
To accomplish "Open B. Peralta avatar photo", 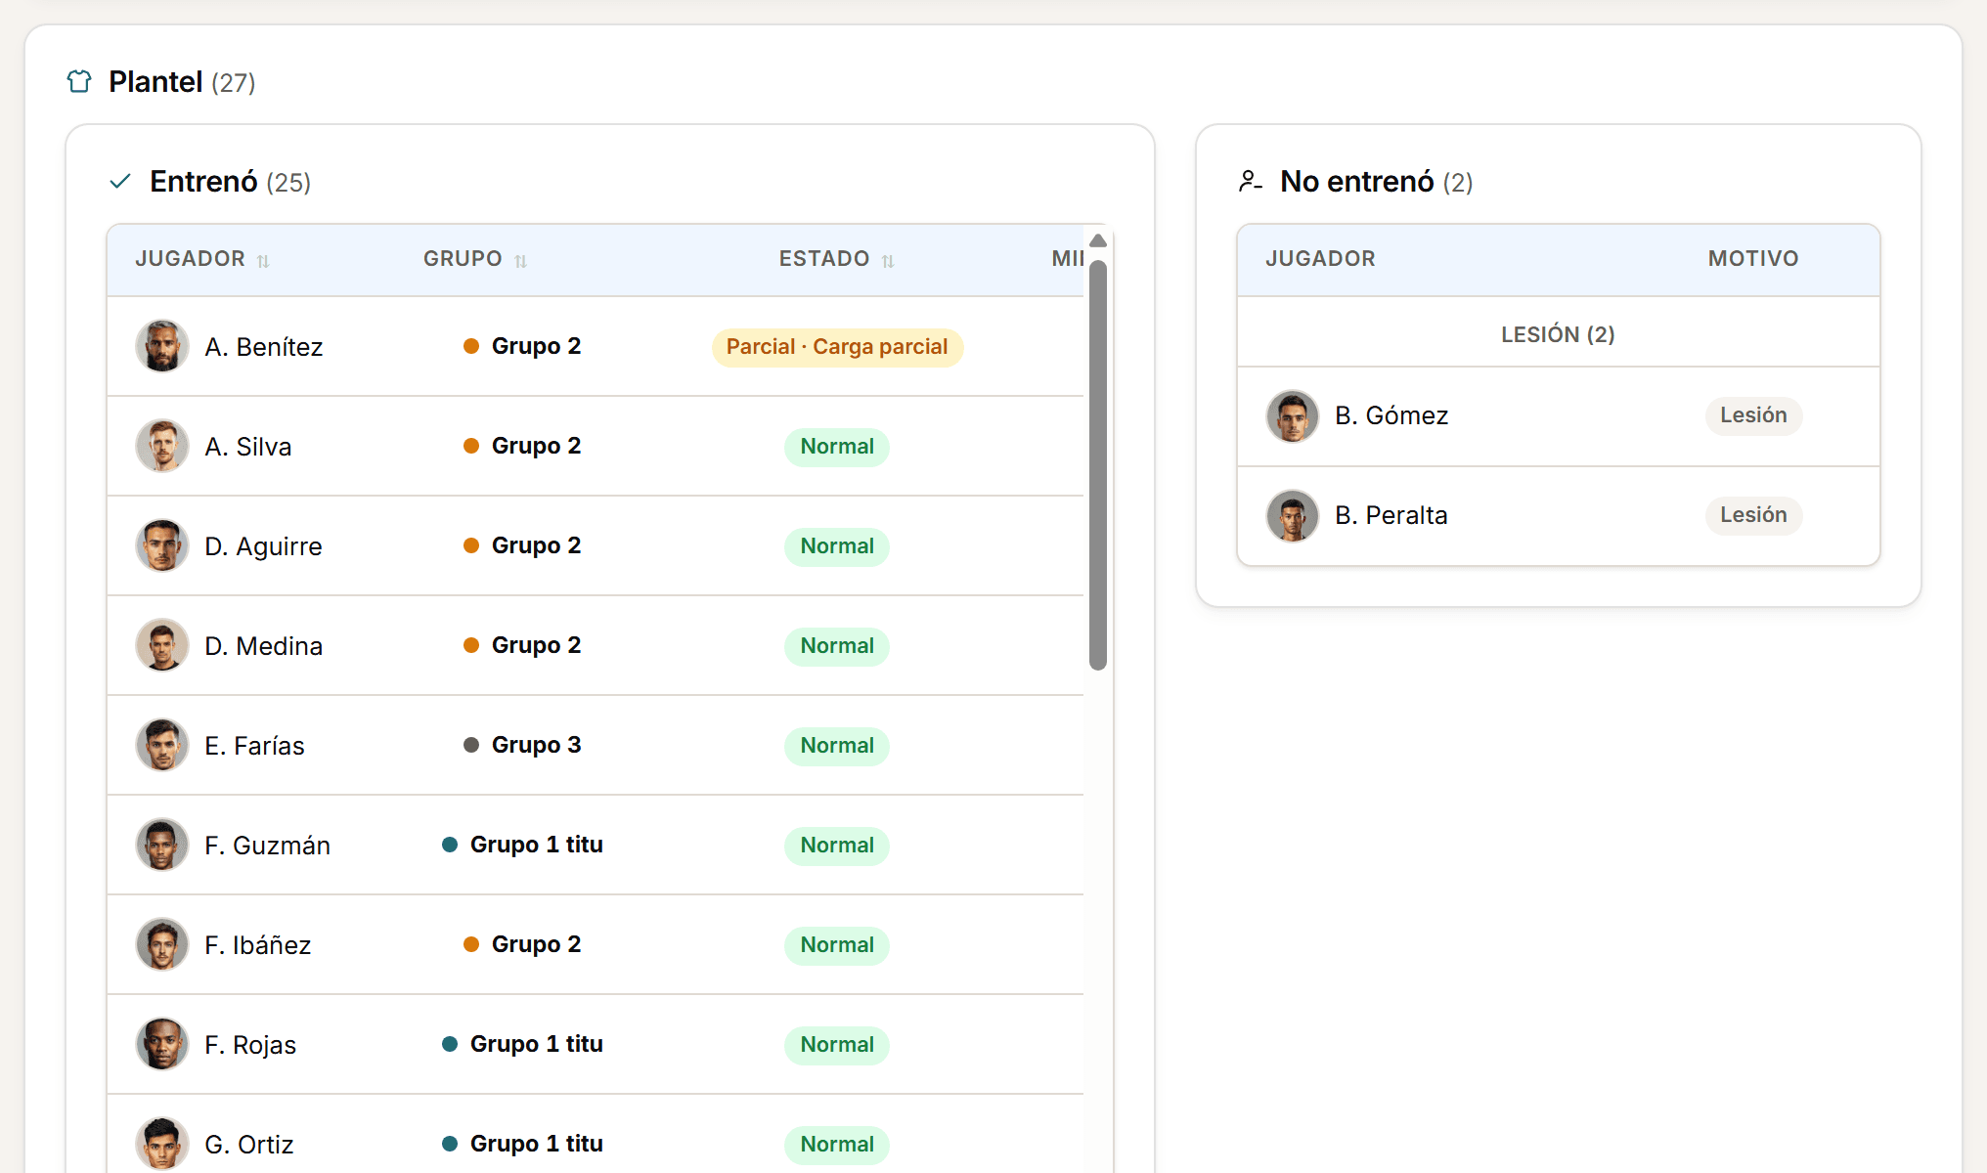I will click(1293, 516).
